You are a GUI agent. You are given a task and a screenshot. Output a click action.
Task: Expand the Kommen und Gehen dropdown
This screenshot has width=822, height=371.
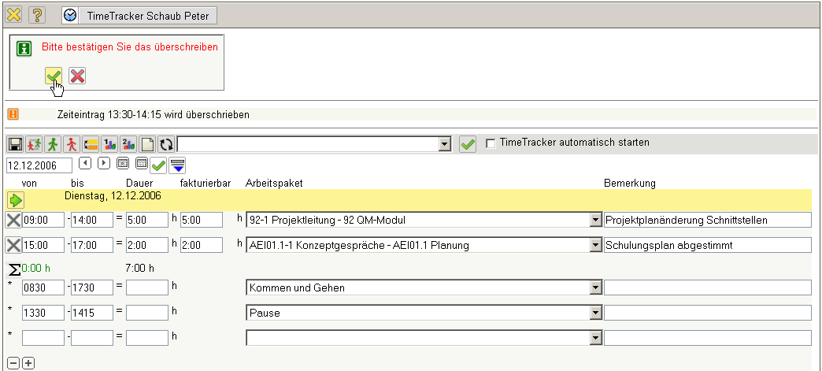tap(595, 288)
